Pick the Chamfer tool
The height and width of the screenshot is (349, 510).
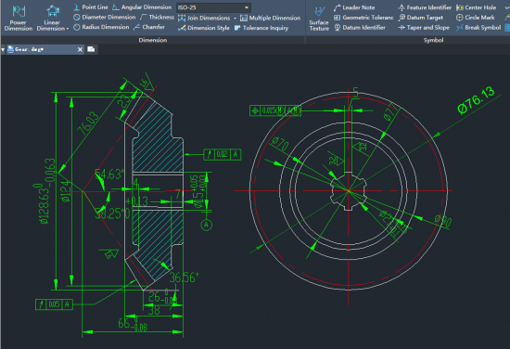(x=149, y=27)
